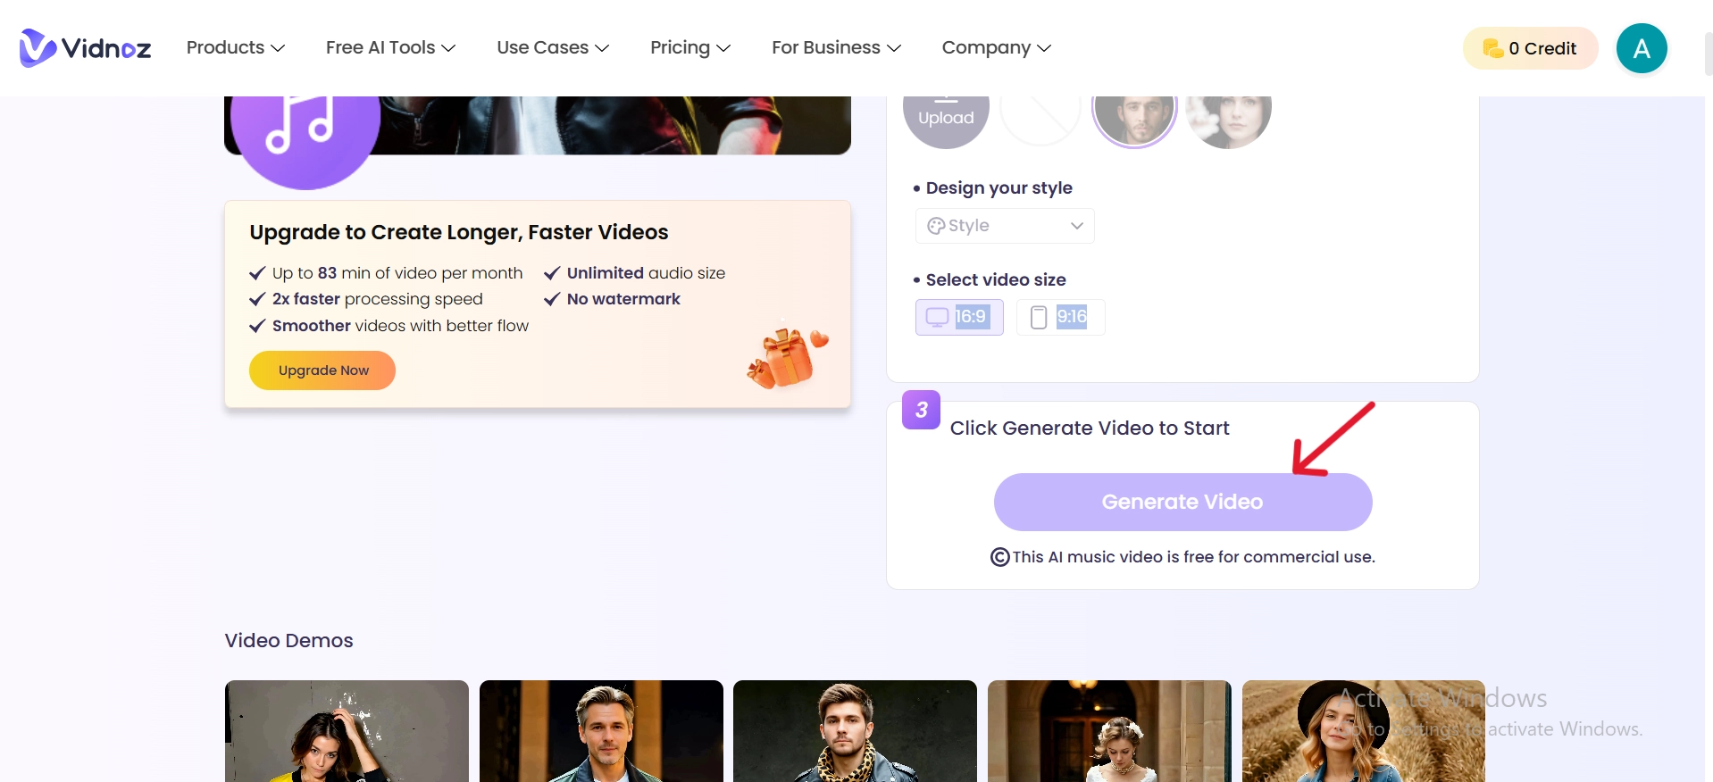Click 'Unlimited audio size' text

point(646,273)
